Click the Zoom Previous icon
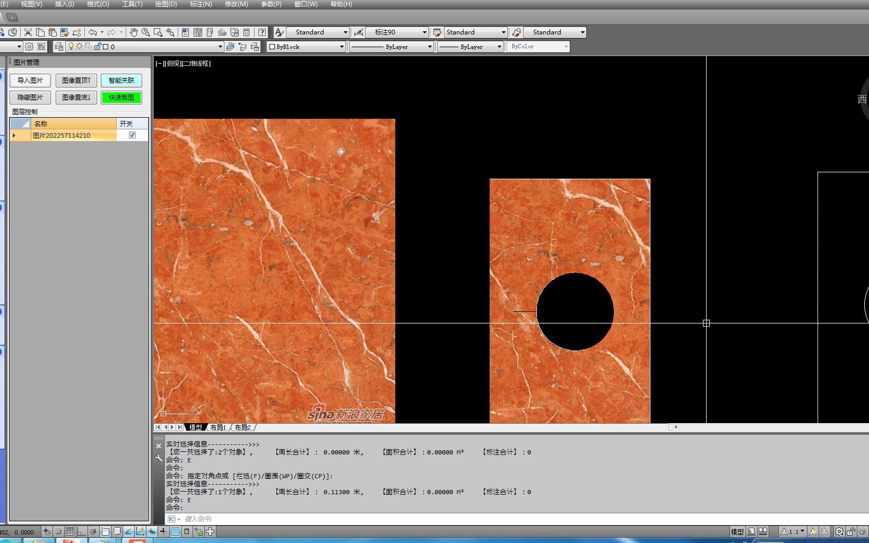Screen dimensions: 869x543 click(x=170, y=32)
